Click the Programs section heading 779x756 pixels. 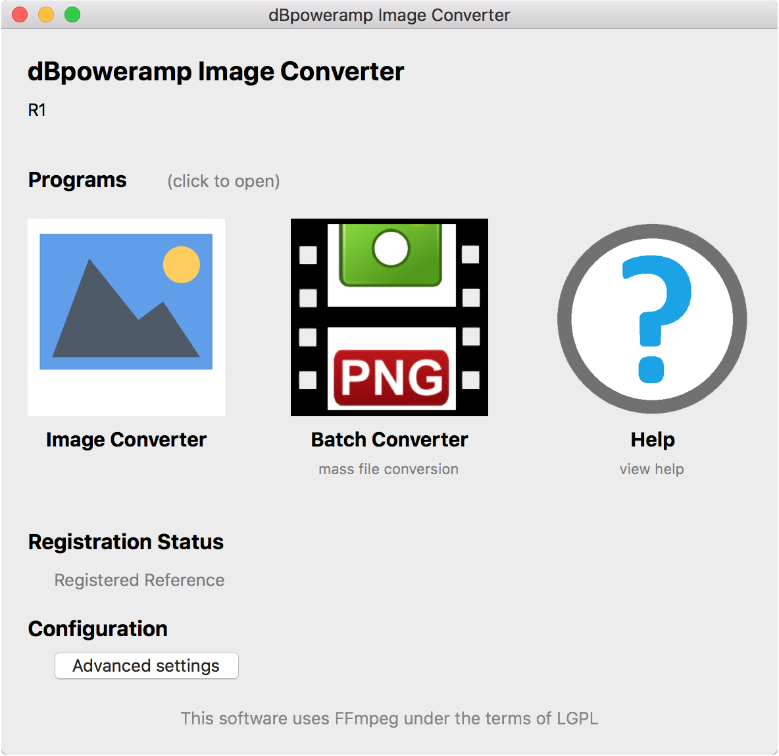pyautogui.click(x=77, y=179)
